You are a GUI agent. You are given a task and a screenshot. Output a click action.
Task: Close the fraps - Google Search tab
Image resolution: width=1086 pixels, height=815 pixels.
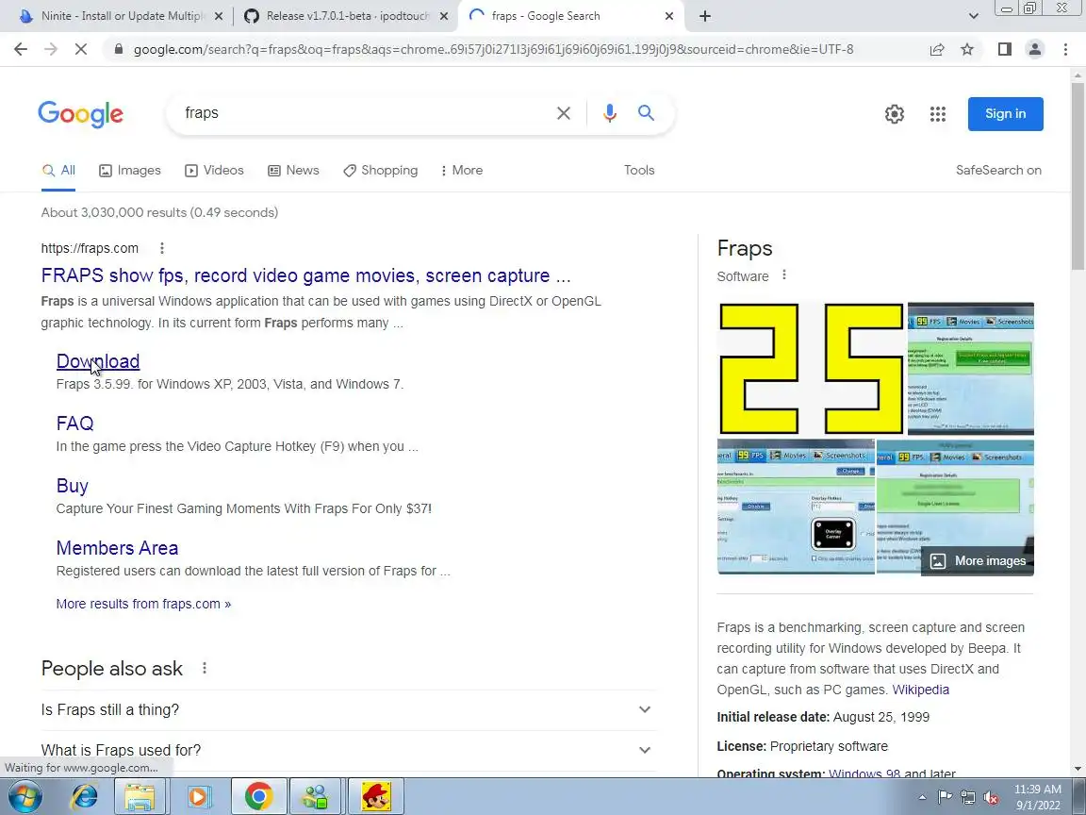click(668, 16)
